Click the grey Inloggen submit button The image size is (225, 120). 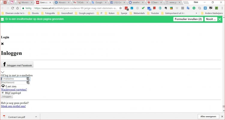click(x=7, y=96)
